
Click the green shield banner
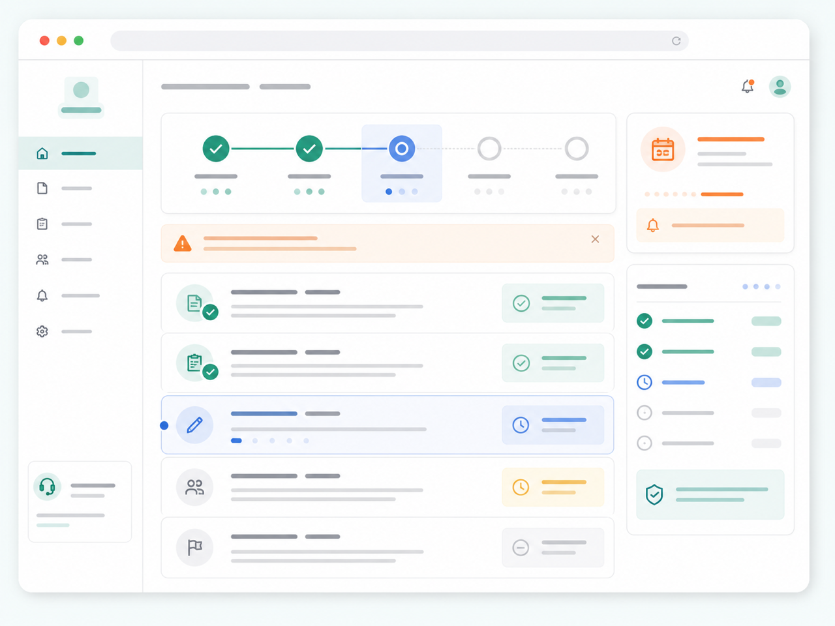[x=710, y=495]
